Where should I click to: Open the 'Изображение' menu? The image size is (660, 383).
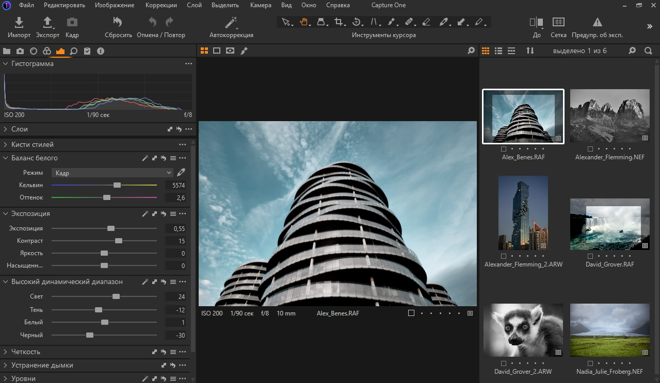[x=114, y=5]
